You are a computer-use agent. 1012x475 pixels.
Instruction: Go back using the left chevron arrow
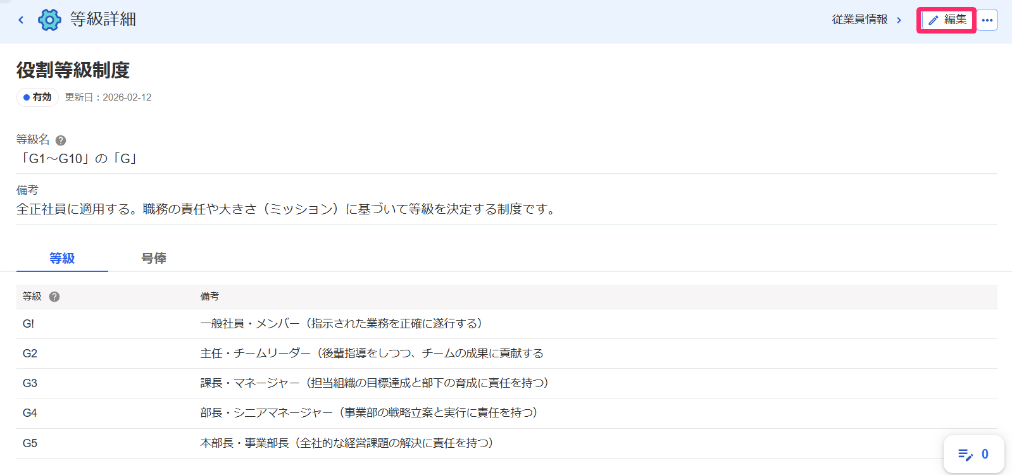click(x=21, y=20)
